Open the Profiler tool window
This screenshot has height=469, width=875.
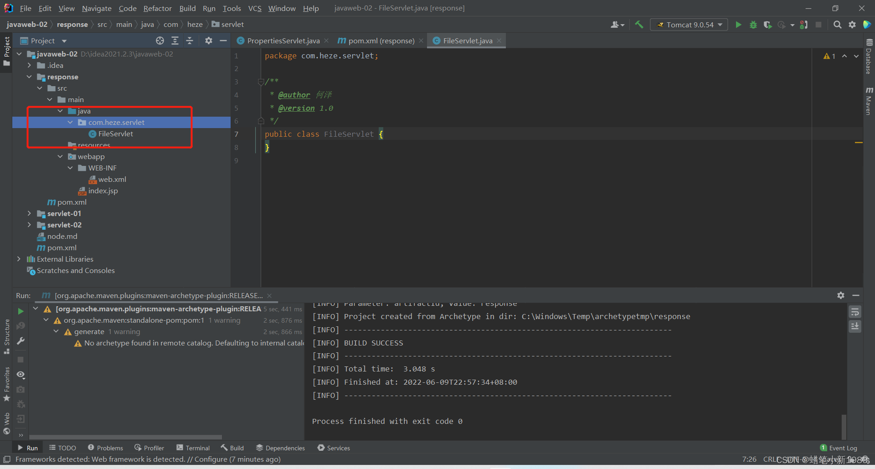tap(149, 448)
